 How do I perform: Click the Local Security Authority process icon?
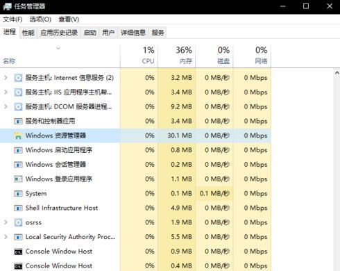click(x=18, y=237)
